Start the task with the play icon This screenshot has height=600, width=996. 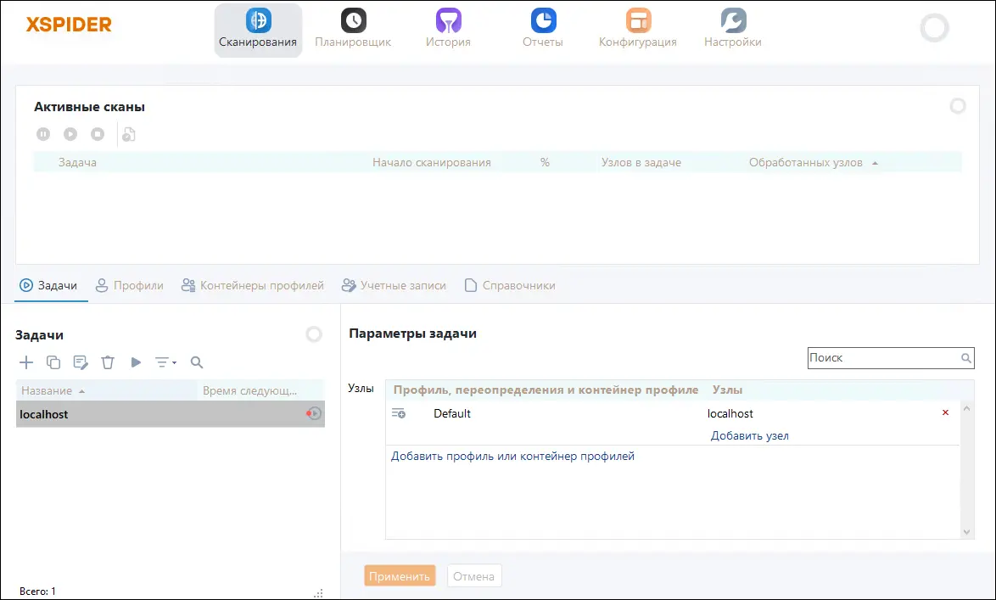point(136,362)
